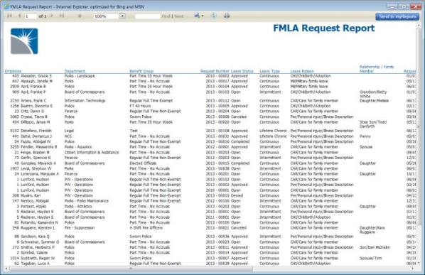425x275 pixels.
Task: Select employee Lorenzana, Marquise A
Action: pos(40,173)
